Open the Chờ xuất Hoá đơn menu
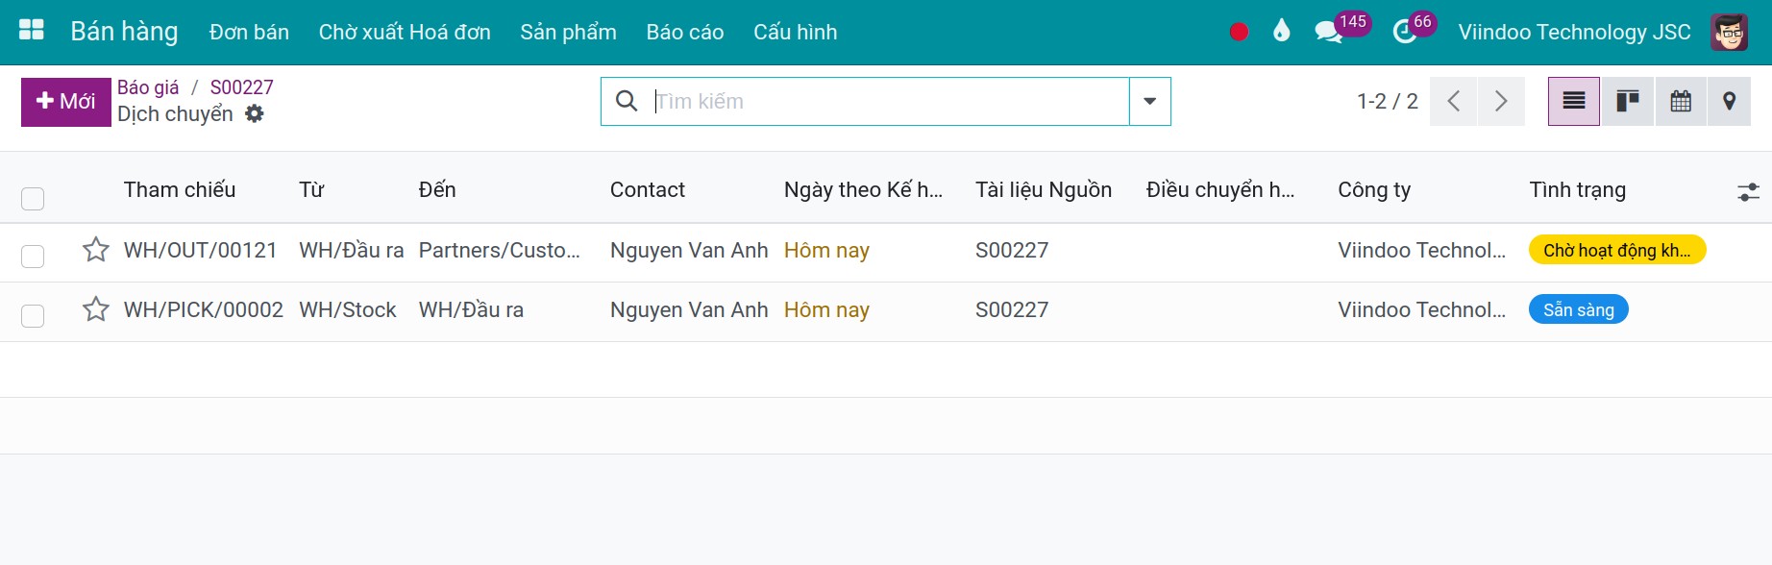1772x565 pixels. pyautogui.click(x=405, y=32)
